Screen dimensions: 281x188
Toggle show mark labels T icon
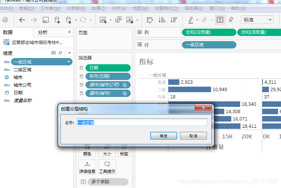click(220, 20)
